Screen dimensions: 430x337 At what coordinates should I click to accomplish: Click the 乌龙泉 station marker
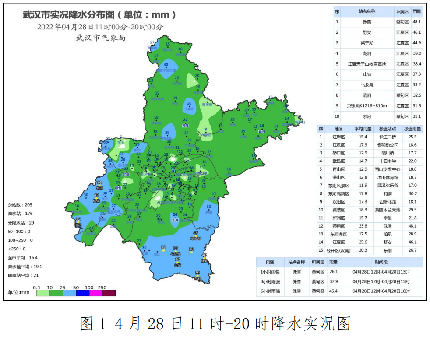coord(176,251)
